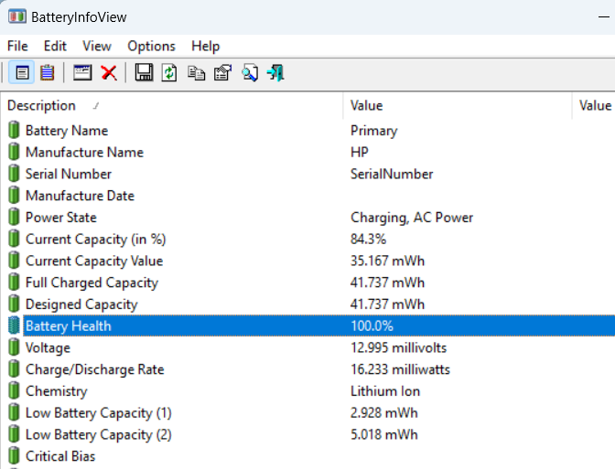Screen dimensions: 615x469
Task: Click the value '5.018 mWh'
Action: [x=384, y=435]
